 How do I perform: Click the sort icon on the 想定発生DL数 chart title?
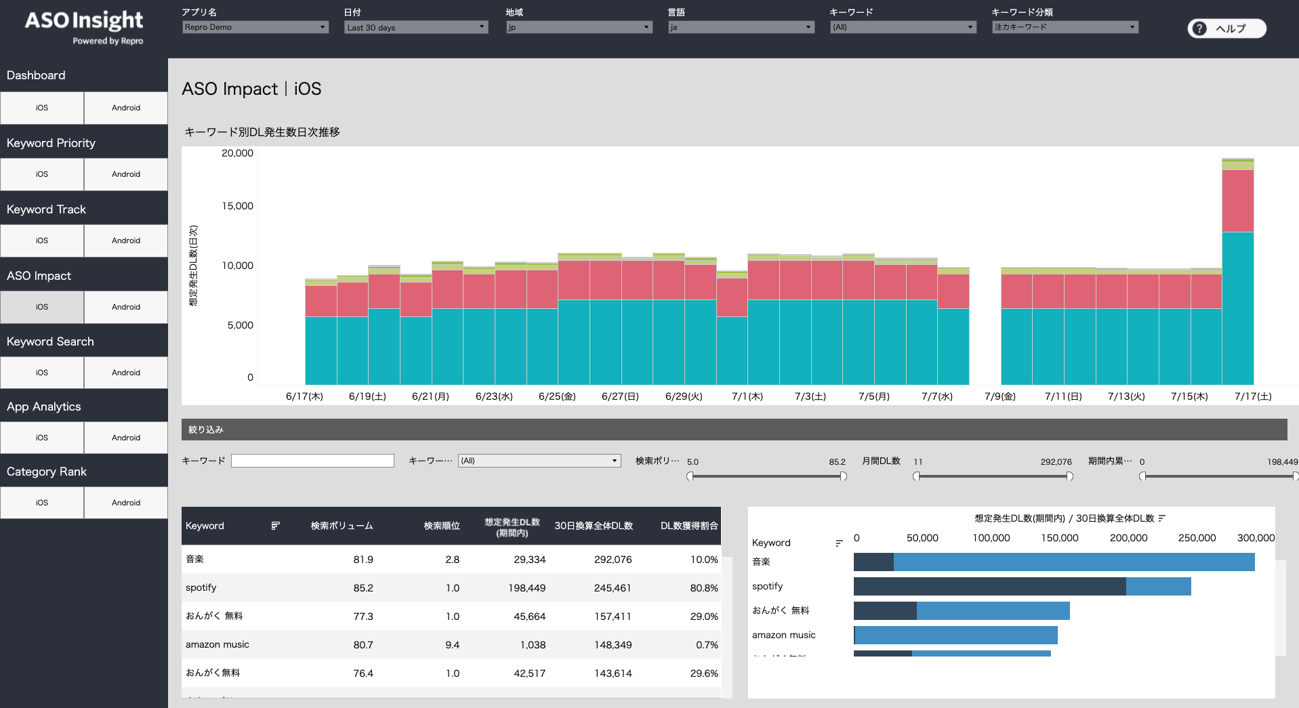(x=1162, y=518)
